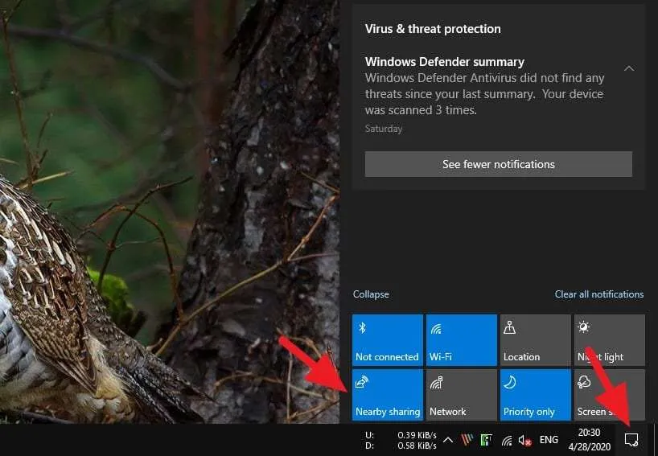
Task: Open the Windows Defender summary notification
Action: tap(485, 93)
